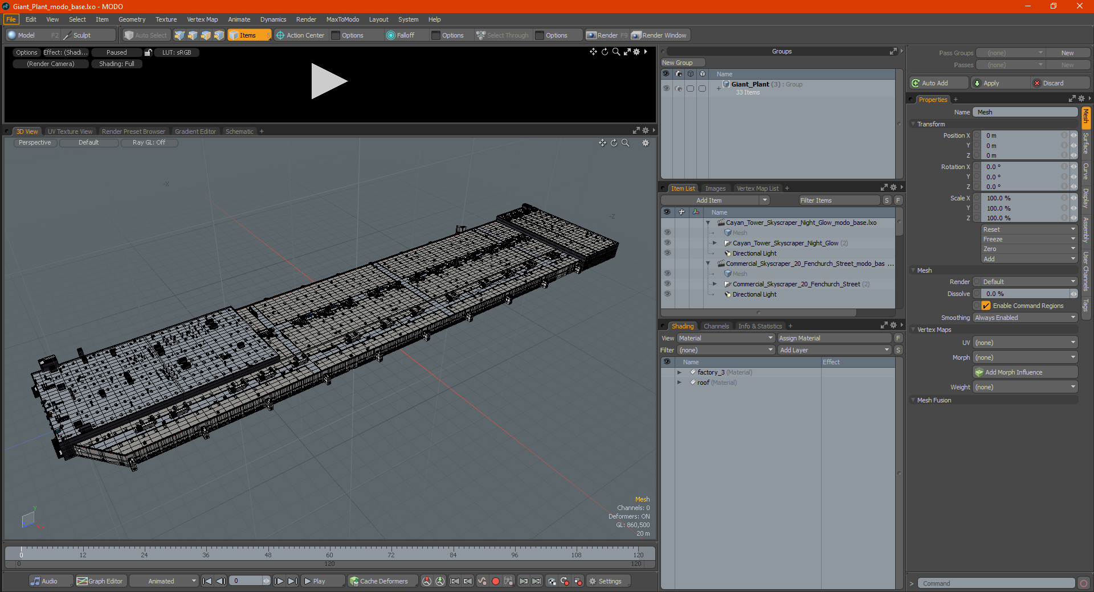Image resolution: width=1094 pixels, height=592 pixels.
Task: Click the red record keyframe button
Action: point(496,581)
